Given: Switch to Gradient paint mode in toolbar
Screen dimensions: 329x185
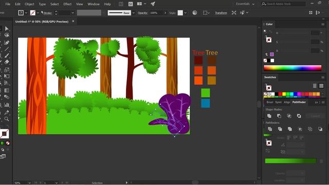Looking at the screenshot, I should tap(2, 143).
